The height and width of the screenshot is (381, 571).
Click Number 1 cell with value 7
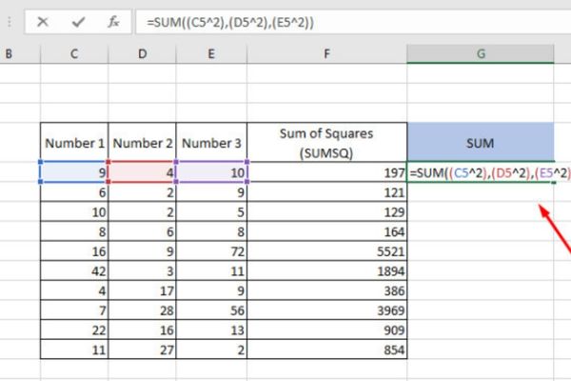point(74,311)
